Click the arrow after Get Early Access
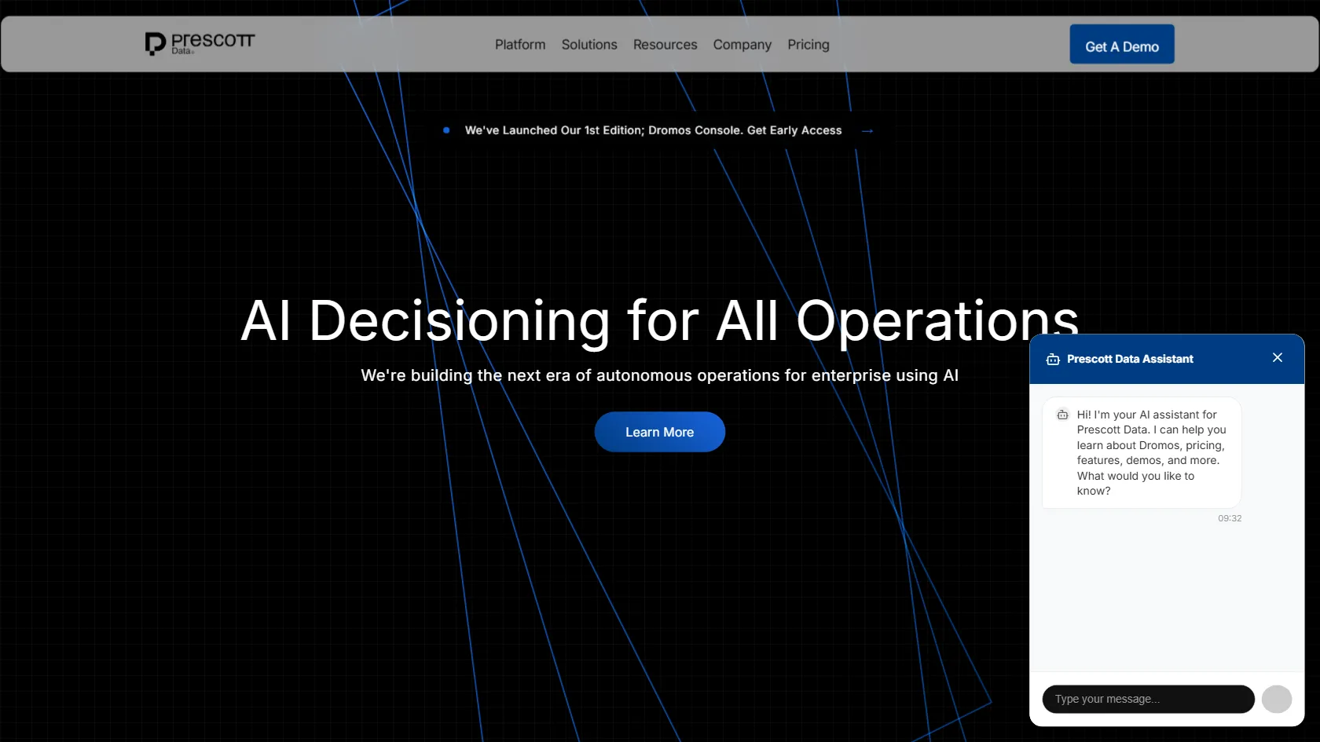Screen dimensions: 1320x742 click(867, 130)
